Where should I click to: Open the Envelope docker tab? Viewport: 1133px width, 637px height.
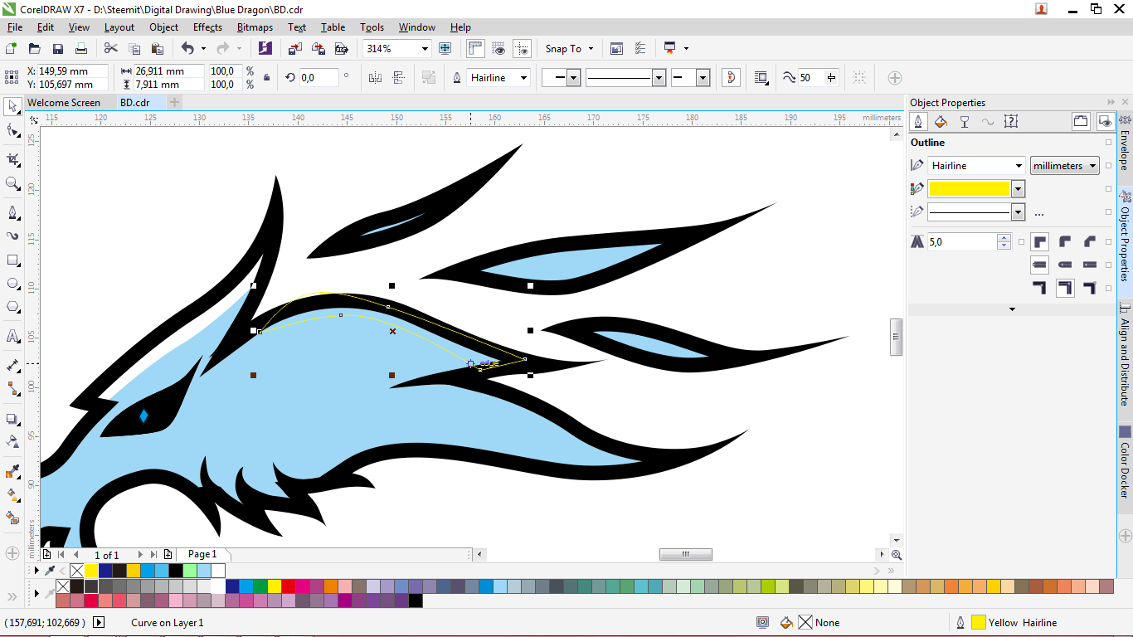coord(1125,143)
